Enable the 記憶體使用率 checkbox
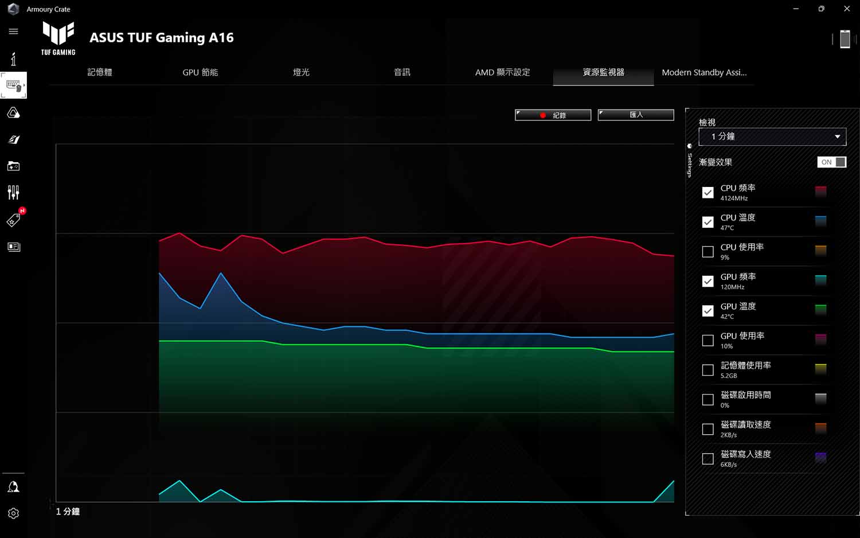 [708, 370]
